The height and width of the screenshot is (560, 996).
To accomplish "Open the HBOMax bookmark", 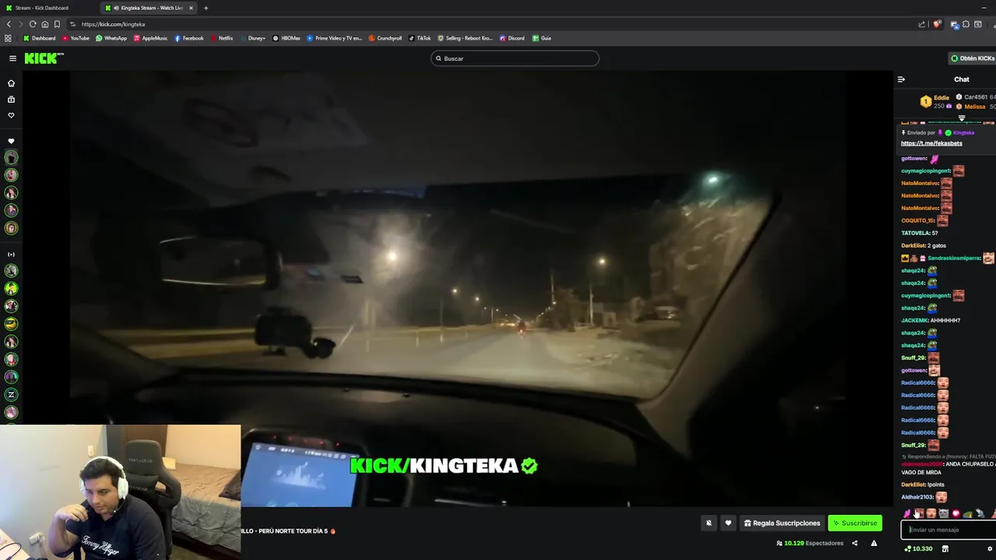I will coord(286,38).
